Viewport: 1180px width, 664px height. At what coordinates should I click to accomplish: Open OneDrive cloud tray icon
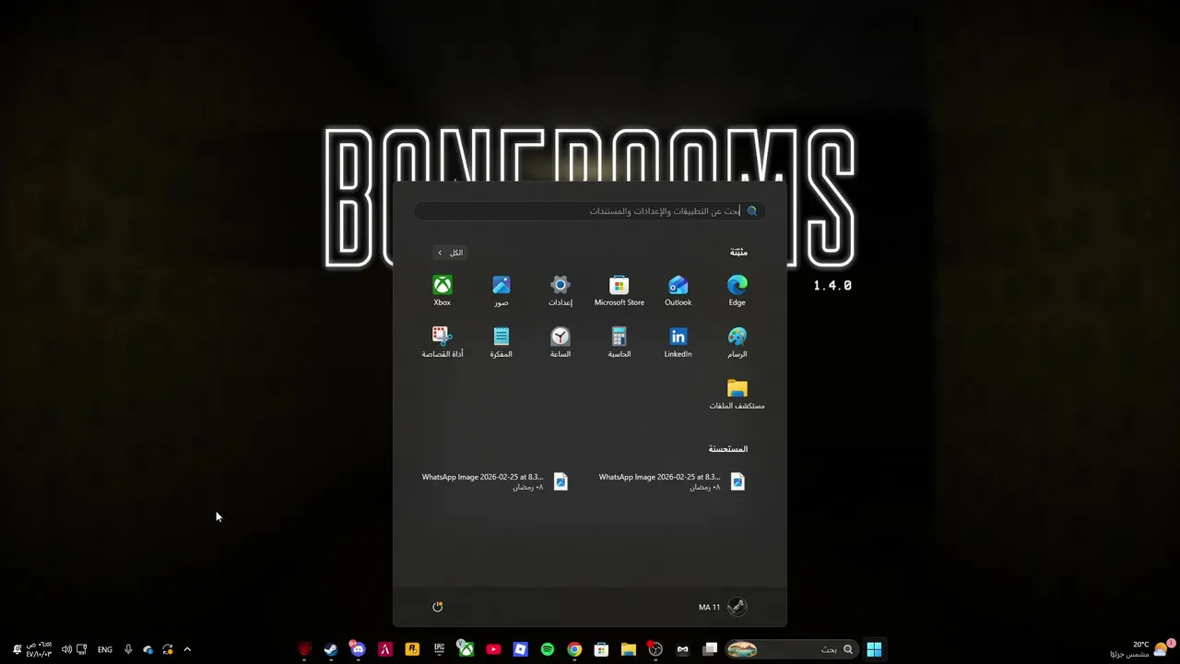click(x=147, y=649)
